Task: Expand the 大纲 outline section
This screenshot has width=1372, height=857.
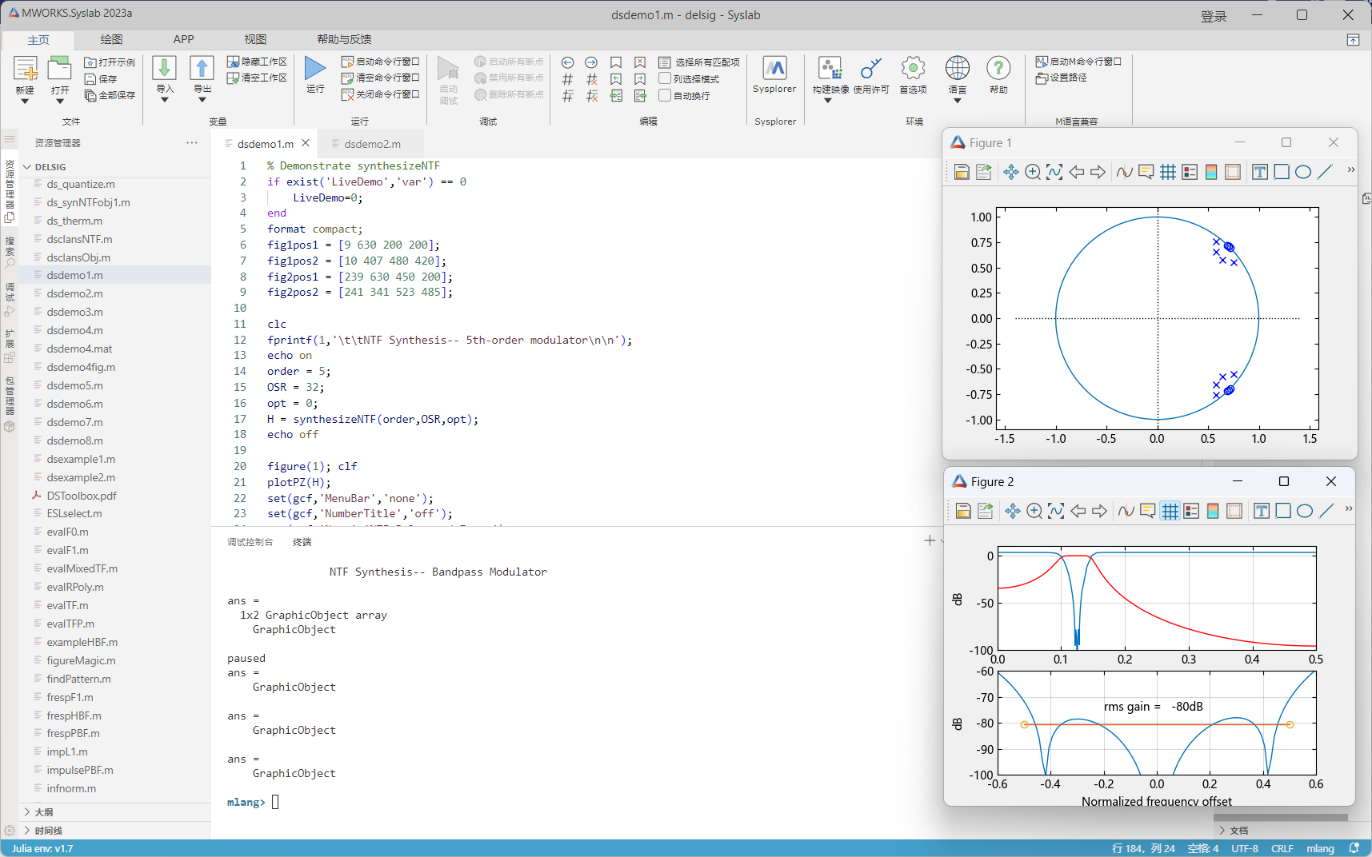Action: pos(27,812)
